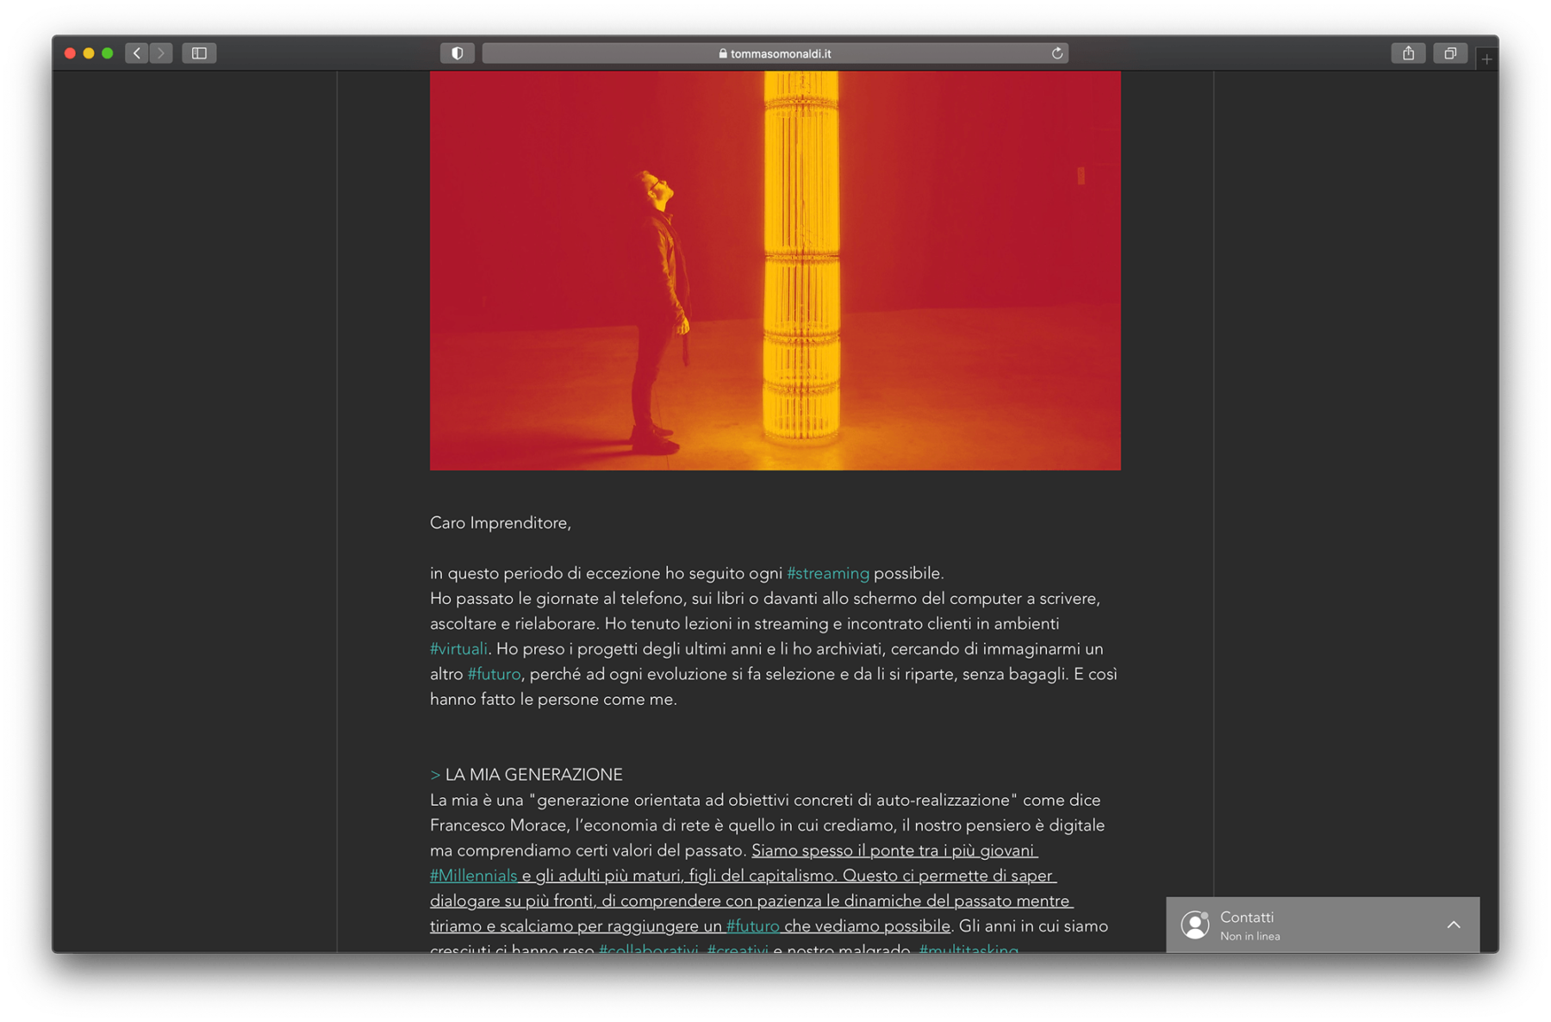The height and width of the screenshot is (1022, 1551).
Task: Follow the underlined #futuro link near 'raggiungere un'
Action: coord(752,926)
